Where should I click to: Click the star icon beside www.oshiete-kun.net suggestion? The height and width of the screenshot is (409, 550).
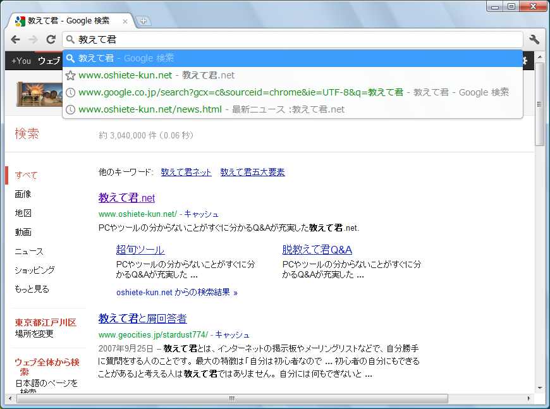[x=71, y=75]
